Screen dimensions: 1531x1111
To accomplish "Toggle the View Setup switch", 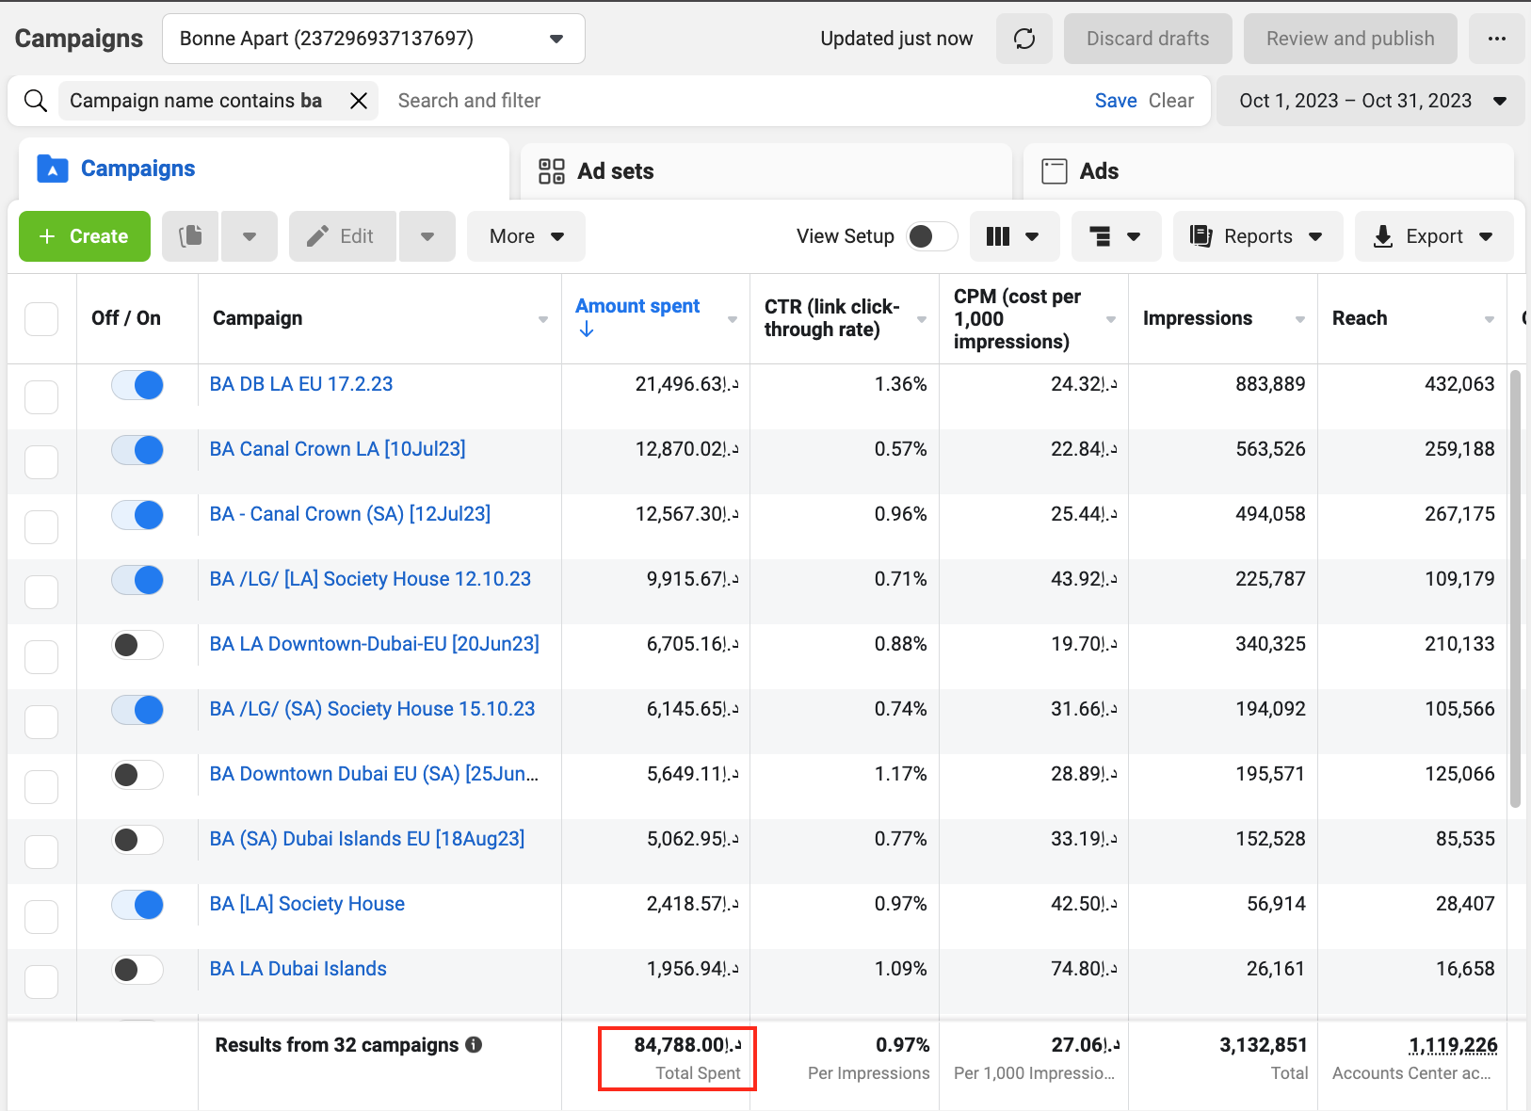I will click(x=930, y=236).
